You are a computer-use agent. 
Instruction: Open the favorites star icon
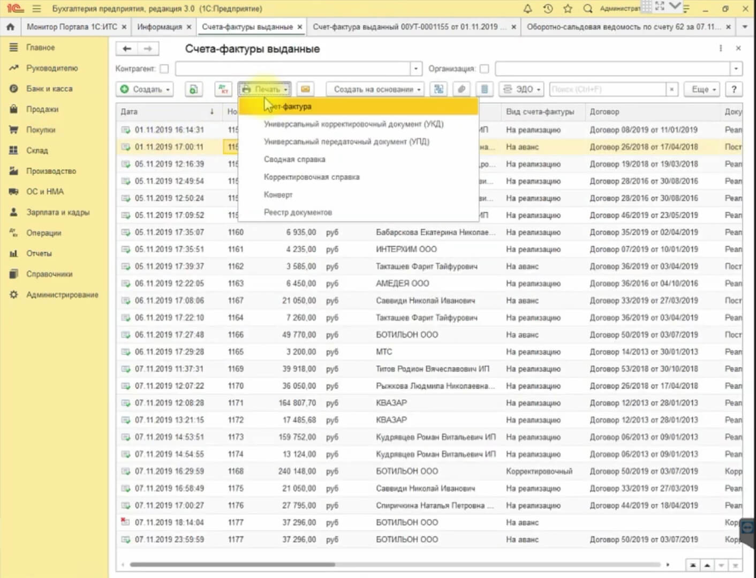568,9
